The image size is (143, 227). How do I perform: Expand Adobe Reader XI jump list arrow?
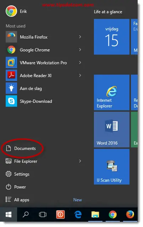point(80,75)
